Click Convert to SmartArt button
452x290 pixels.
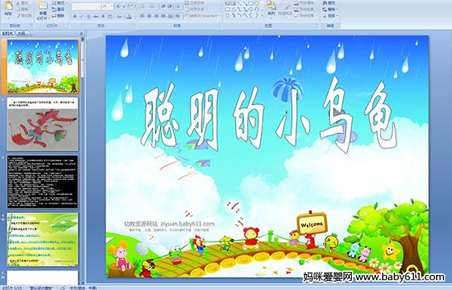201,16
